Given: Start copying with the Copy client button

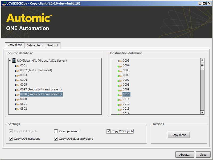Looking at the screenshot, I should tap(179, 135).
